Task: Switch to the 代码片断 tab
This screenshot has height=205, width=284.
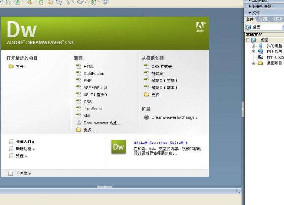Action: pos(278,19)
